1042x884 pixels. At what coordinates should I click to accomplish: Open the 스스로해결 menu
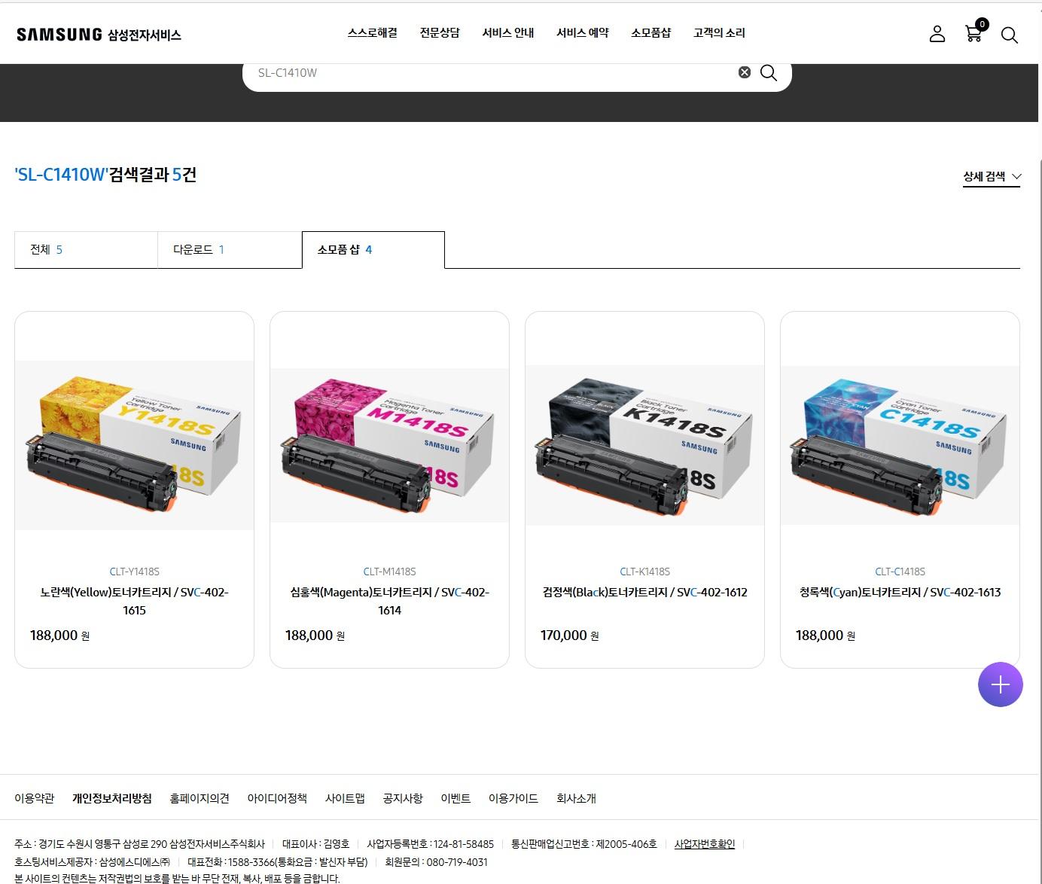(x=372, y=33)
